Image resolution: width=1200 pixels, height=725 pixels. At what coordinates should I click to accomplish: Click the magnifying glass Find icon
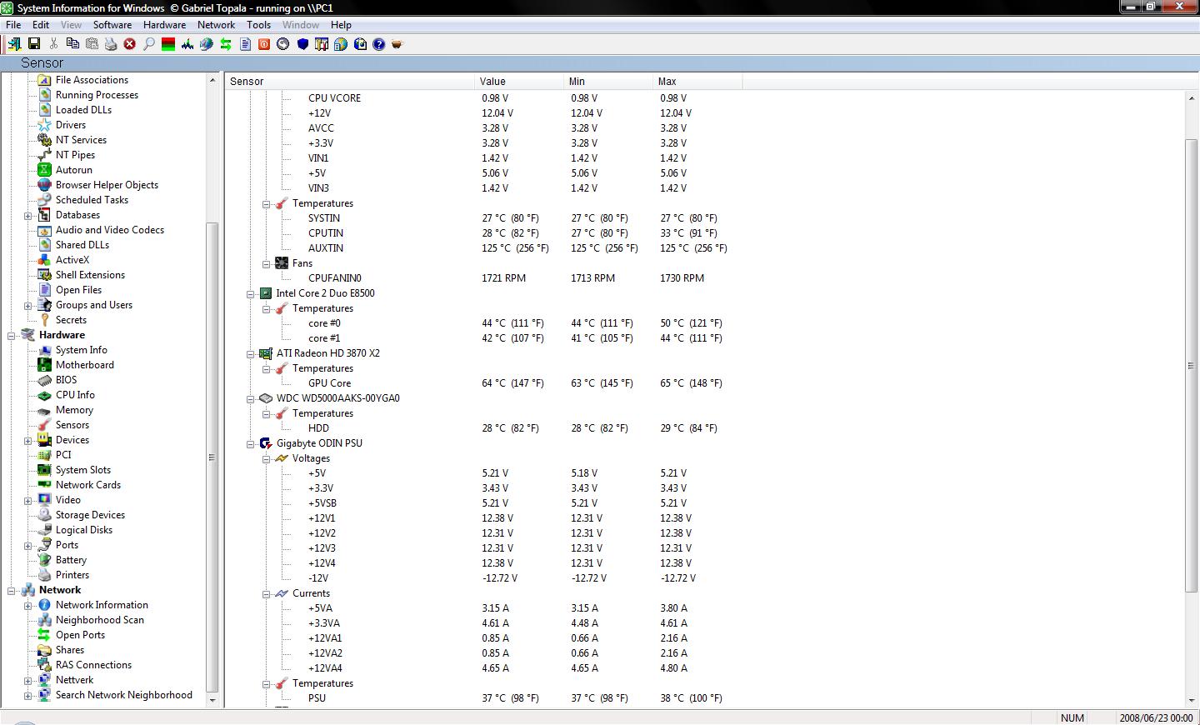tap(149, 44)
